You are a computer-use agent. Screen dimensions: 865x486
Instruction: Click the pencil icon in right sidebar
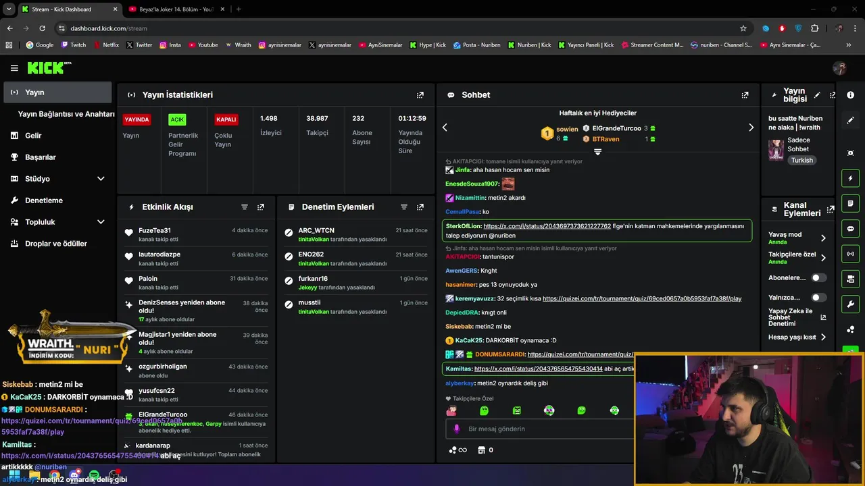tap(851, 120)
